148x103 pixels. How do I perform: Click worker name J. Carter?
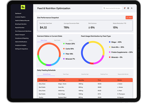pyautogui.click(x=120, y=84)
